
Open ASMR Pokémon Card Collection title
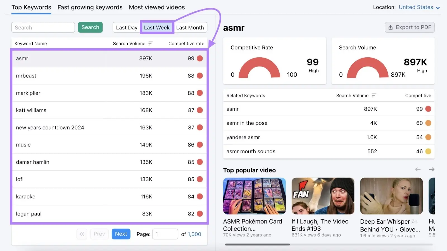click(x=253, y=225)
